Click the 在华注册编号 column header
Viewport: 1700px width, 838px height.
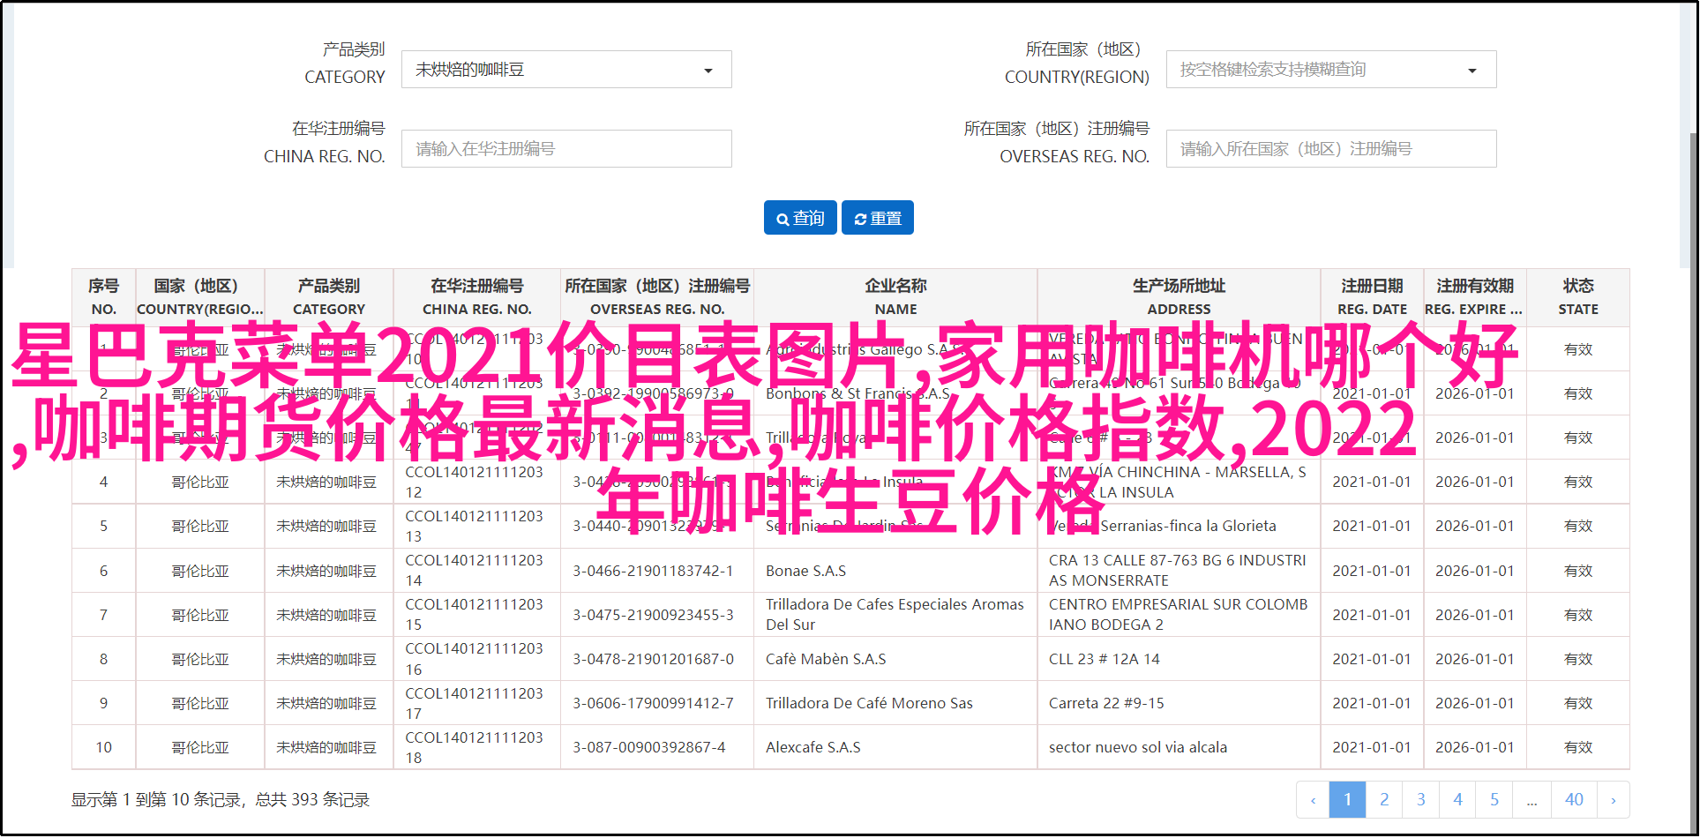[477, 297]
